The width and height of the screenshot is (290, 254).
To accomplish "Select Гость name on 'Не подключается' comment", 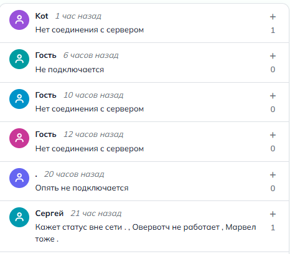I will 46,55.
